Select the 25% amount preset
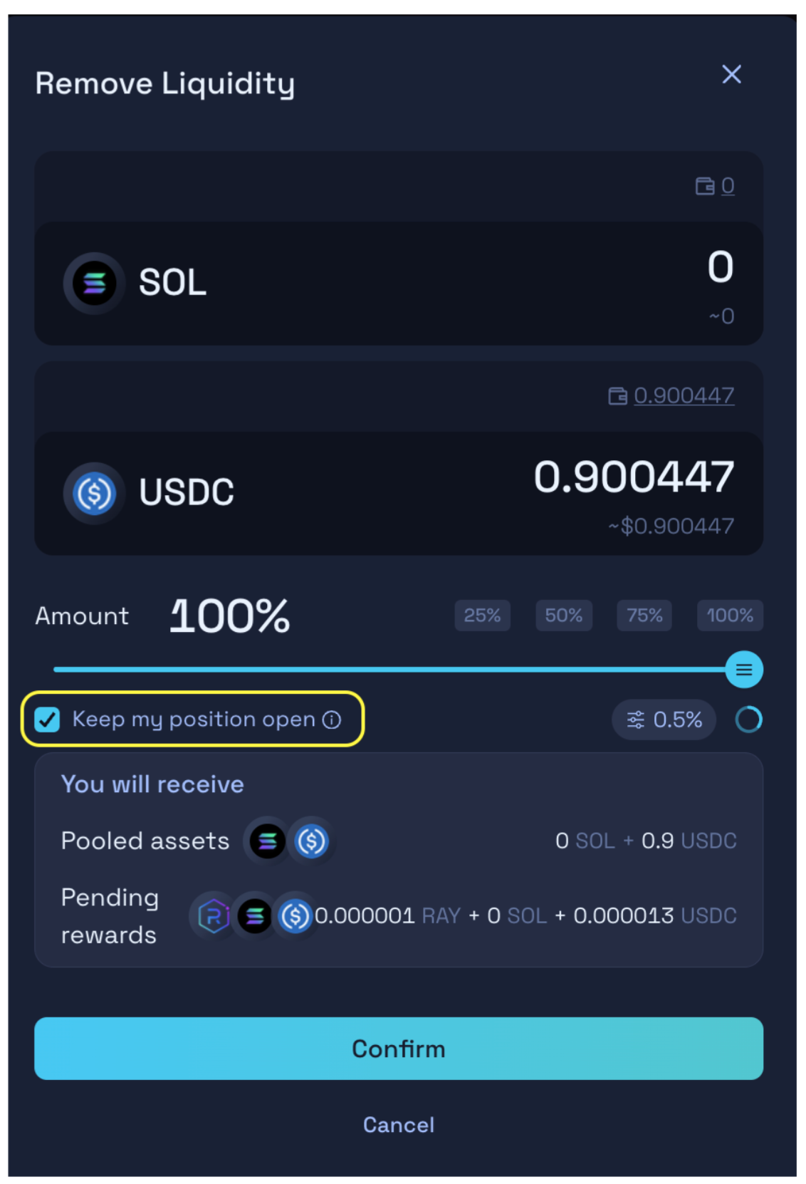This screenshot has height=1184, width=806. [x=482, y=616]
